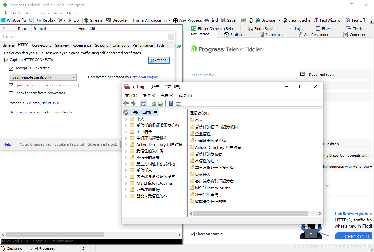Toggle action pane icon in certmgr

[178, 104]
